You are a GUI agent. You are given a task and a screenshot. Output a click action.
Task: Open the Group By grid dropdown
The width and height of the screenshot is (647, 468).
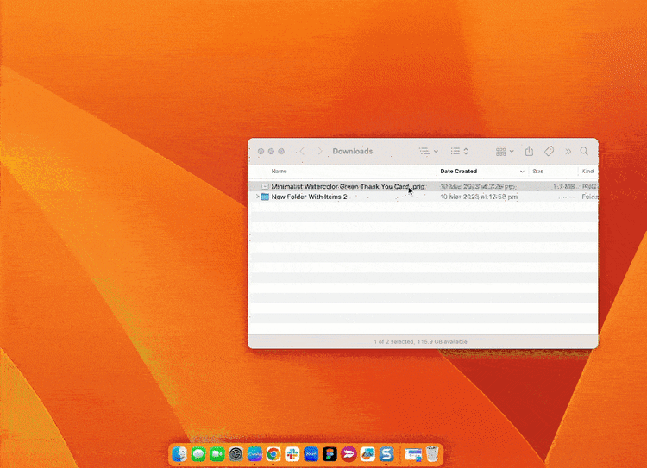(505, 152)
